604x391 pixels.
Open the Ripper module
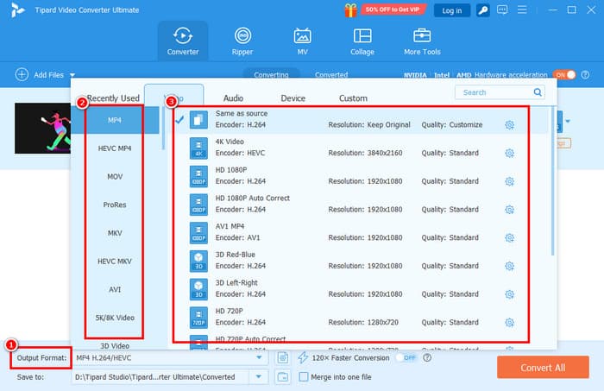click(x=242, y=41)
